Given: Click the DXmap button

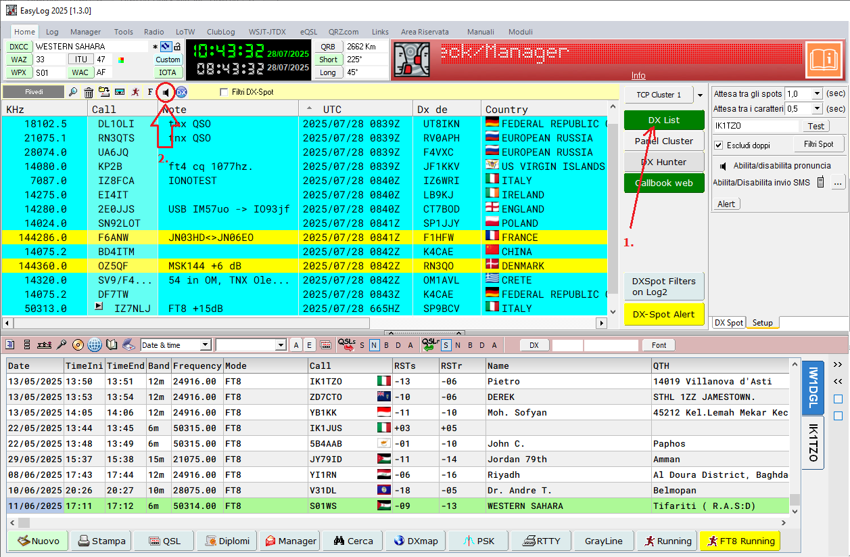Looking at the screenshot, I should (x=416, y=541).
